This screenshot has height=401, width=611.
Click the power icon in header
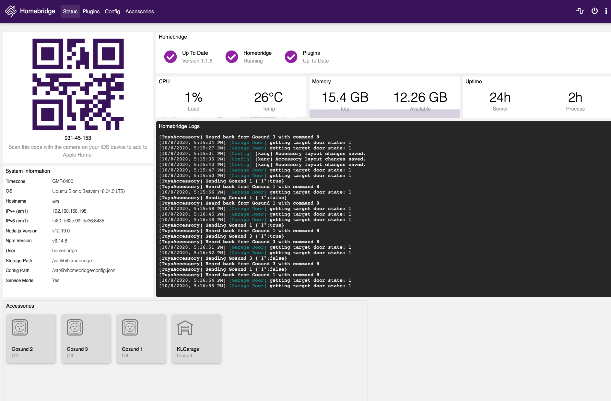point(594,11)
